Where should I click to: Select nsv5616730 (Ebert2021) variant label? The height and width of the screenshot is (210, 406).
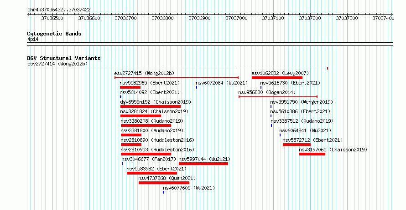(x=290, y=83)
